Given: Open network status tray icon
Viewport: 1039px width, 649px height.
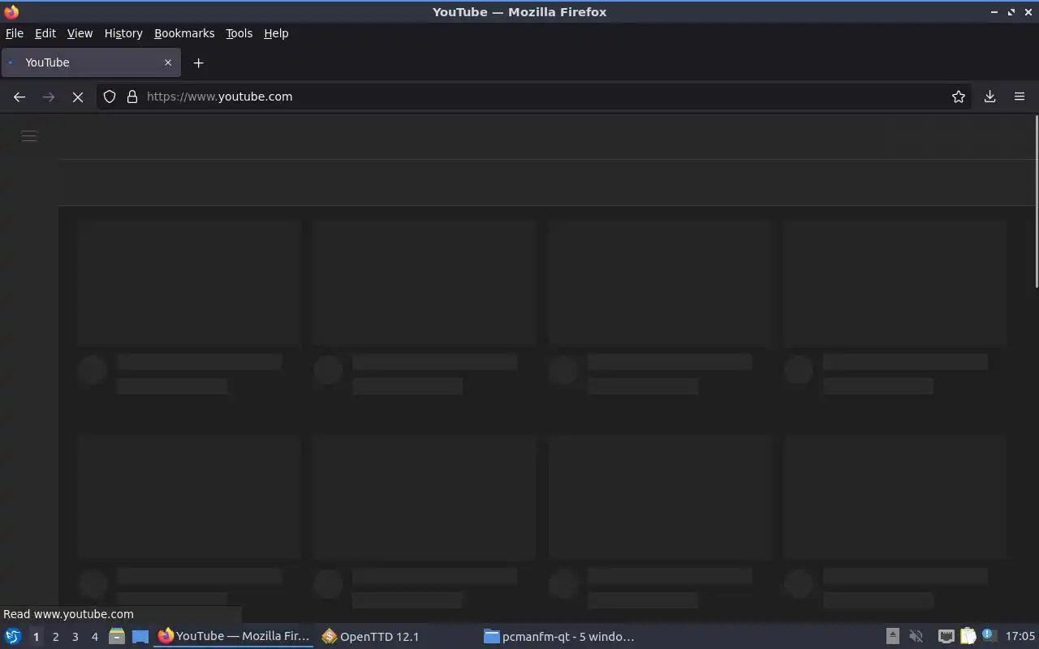Looking at the screenshot, I should 946,637.
